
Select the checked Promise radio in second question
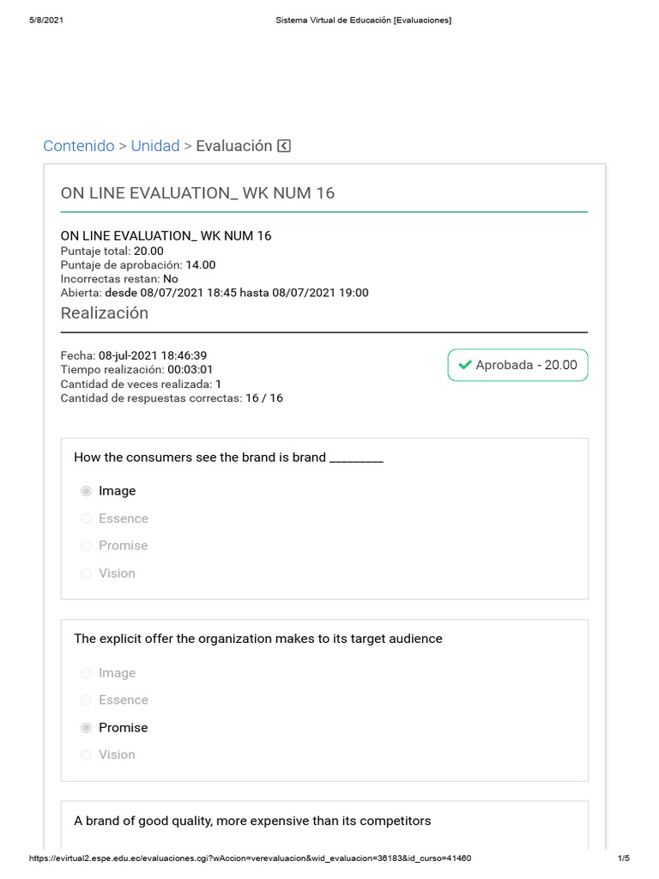[86, 728]
